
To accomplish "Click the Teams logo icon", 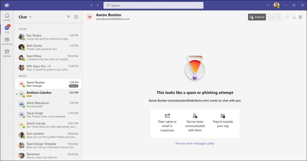I will [7, 5].
